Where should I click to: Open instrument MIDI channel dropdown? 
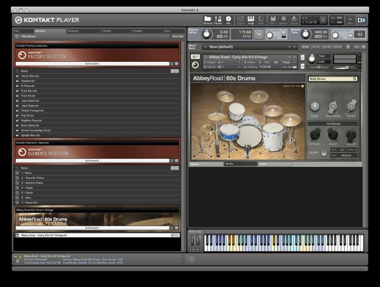tap(223, 67)
